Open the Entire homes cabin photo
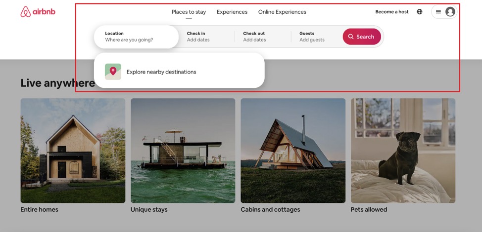This screenshot has width=482, height=232. point(73,151)
